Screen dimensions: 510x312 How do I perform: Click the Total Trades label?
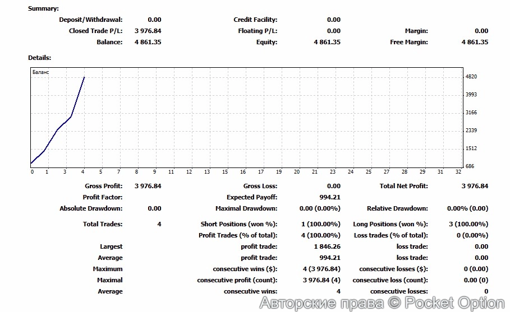tap(102, 224)
